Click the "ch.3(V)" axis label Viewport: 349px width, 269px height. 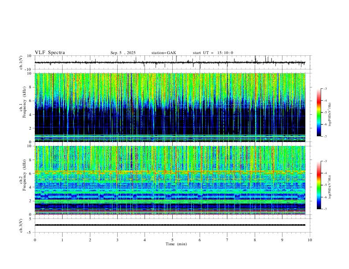point(21,225)
